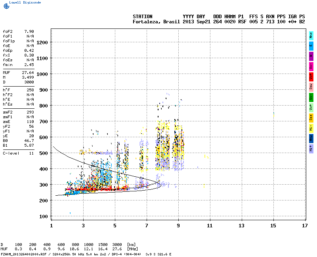This screenshot has height=257, width=317.
Task: Click the day number 264 in header
Action: pyautogui.click(x=218, y=22)
